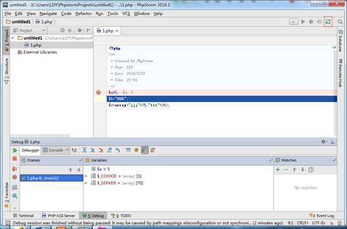The height and width of the screenshot is (229, 347).
Task: Open the Terminal tool window
Action: [x=23, y=215]
